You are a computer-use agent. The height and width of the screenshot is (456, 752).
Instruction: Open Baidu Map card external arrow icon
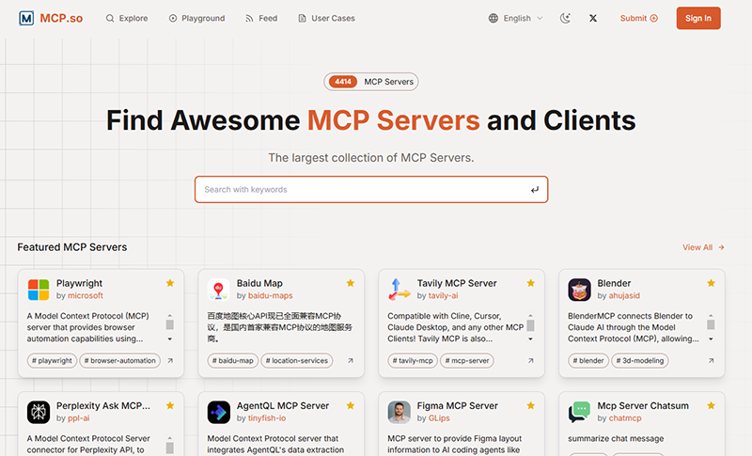coord(351,361)
